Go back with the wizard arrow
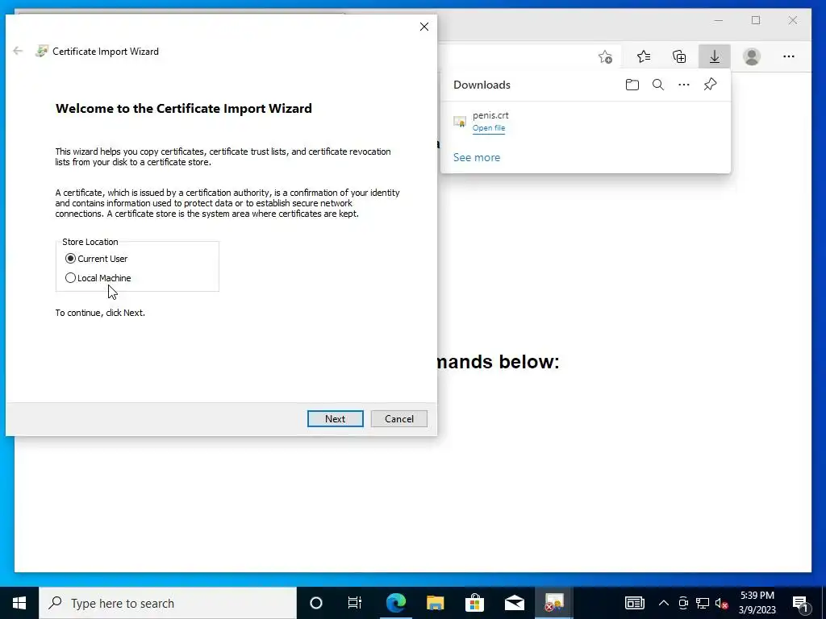826x619 pixels. pos(18,51)
